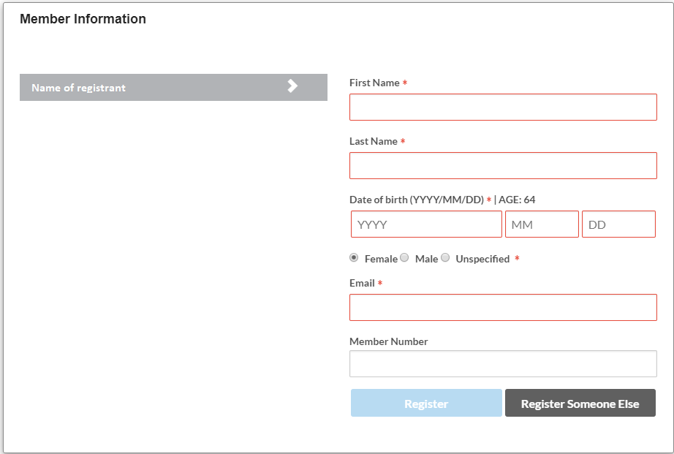Click the arrow icon beside Name of registrant
The width and height of the screenshot is (674, 454).
point(292,86)
